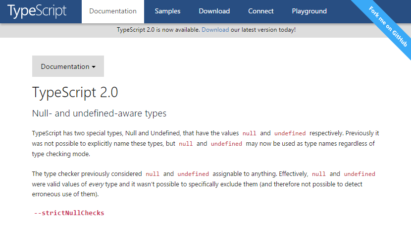
Task: Select the Null- and undefined-aware types heading
Action: [x=99, y=114]
